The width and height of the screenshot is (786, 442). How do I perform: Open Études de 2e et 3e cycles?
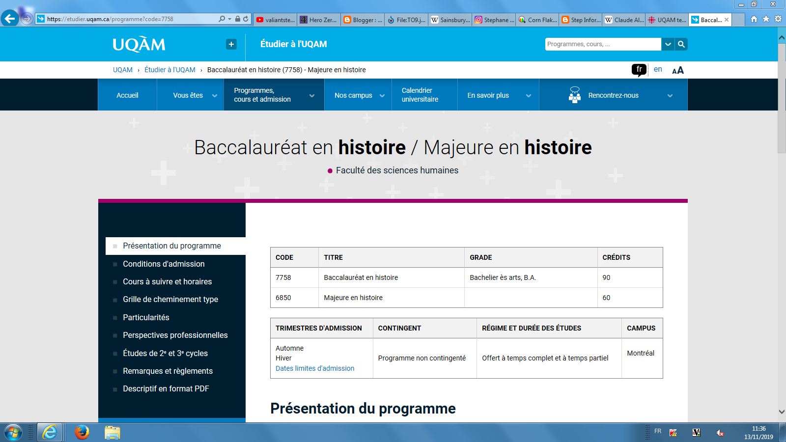click(x=165, y=353)
